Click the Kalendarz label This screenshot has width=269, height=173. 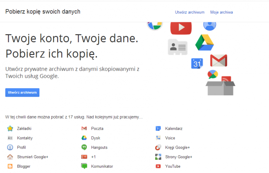174,128
